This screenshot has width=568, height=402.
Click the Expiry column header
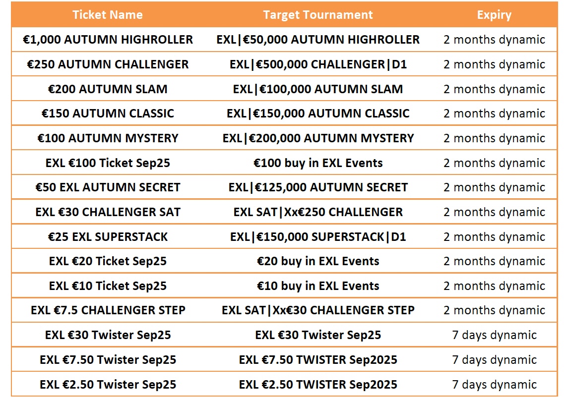(x=494, y=15)
